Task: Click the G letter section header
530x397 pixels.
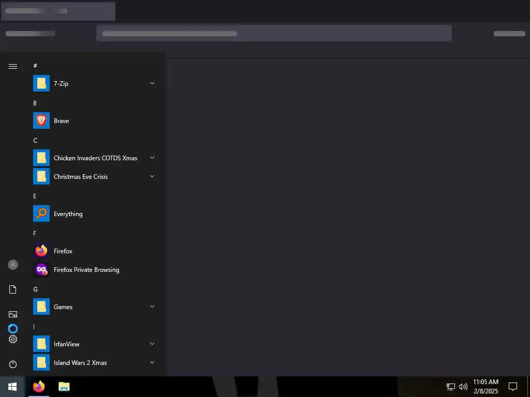Action: tap(36, 289)
